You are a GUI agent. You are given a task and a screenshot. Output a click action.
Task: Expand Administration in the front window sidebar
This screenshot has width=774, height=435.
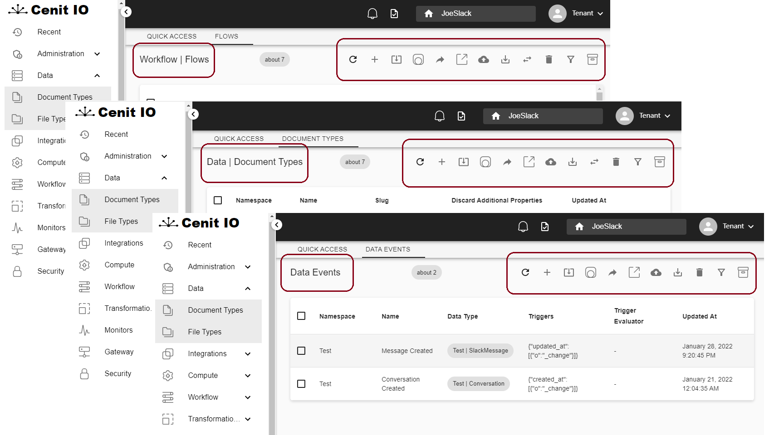pyautogui.click(x=248, y=267)
